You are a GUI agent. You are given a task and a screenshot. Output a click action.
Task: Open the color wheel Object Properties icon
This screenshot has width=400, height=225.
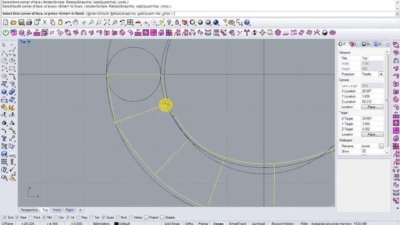192,22
